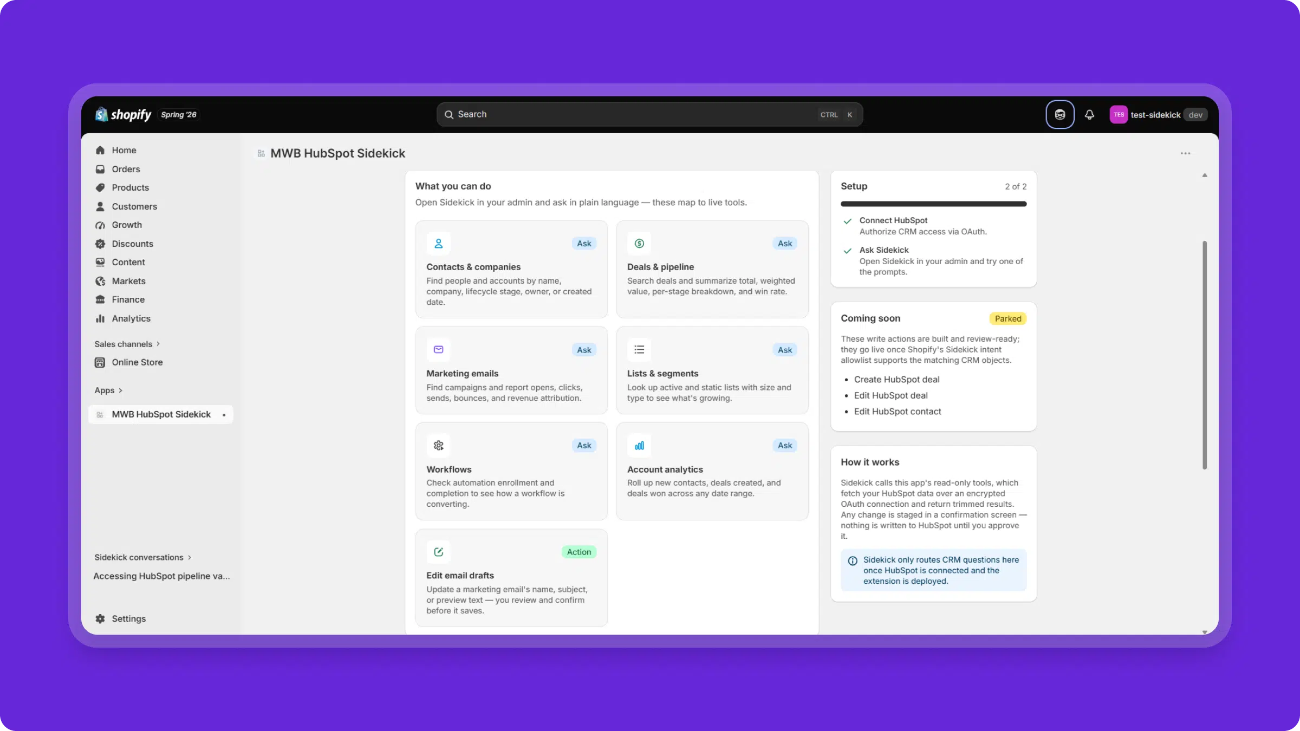
Task: Click the TES store avatar
Action: (1119, 114)
